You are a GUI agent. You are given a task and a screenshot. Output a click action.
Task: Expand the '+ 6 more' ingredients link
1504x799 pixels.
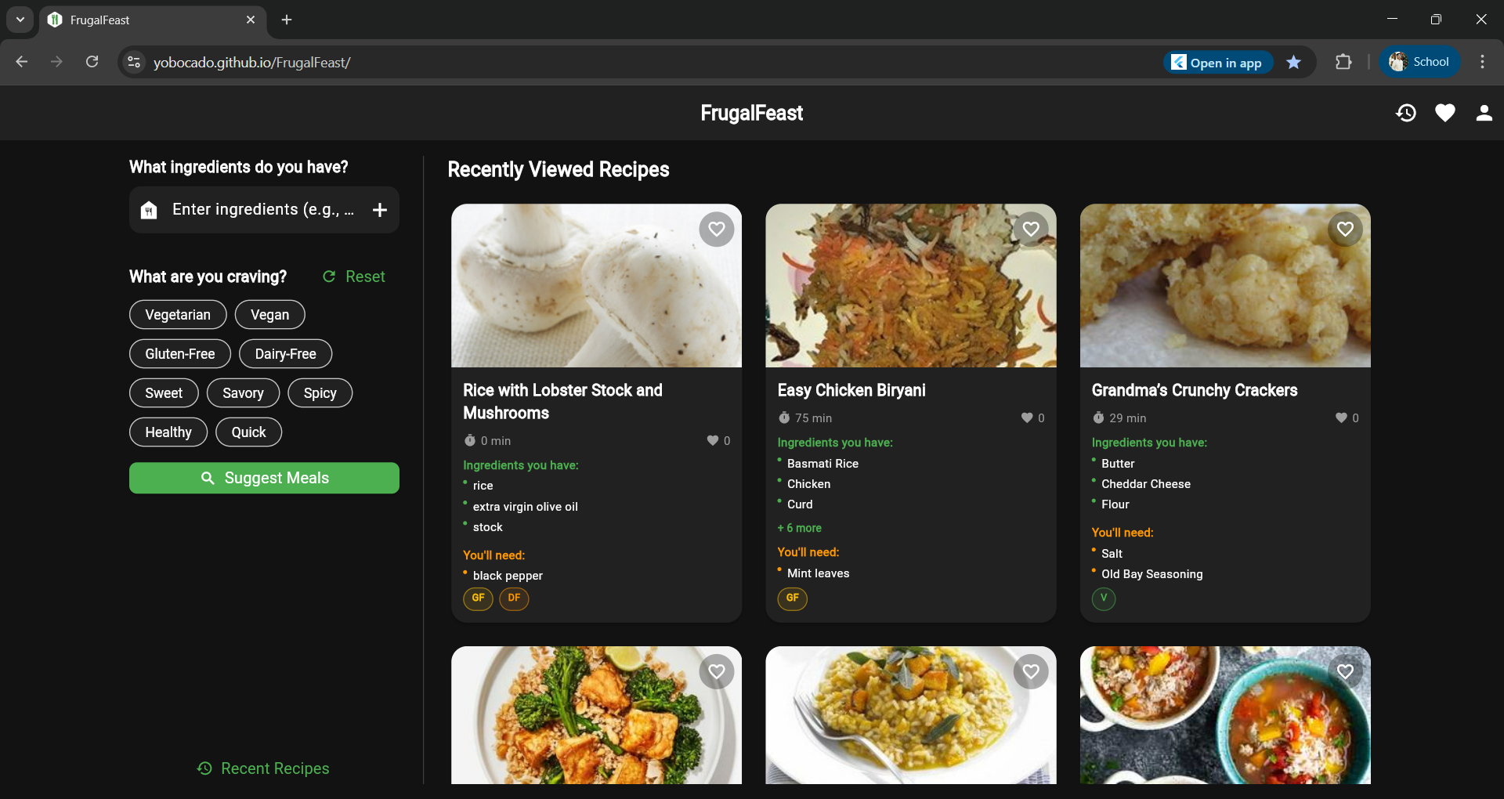(x=800, y=528)
